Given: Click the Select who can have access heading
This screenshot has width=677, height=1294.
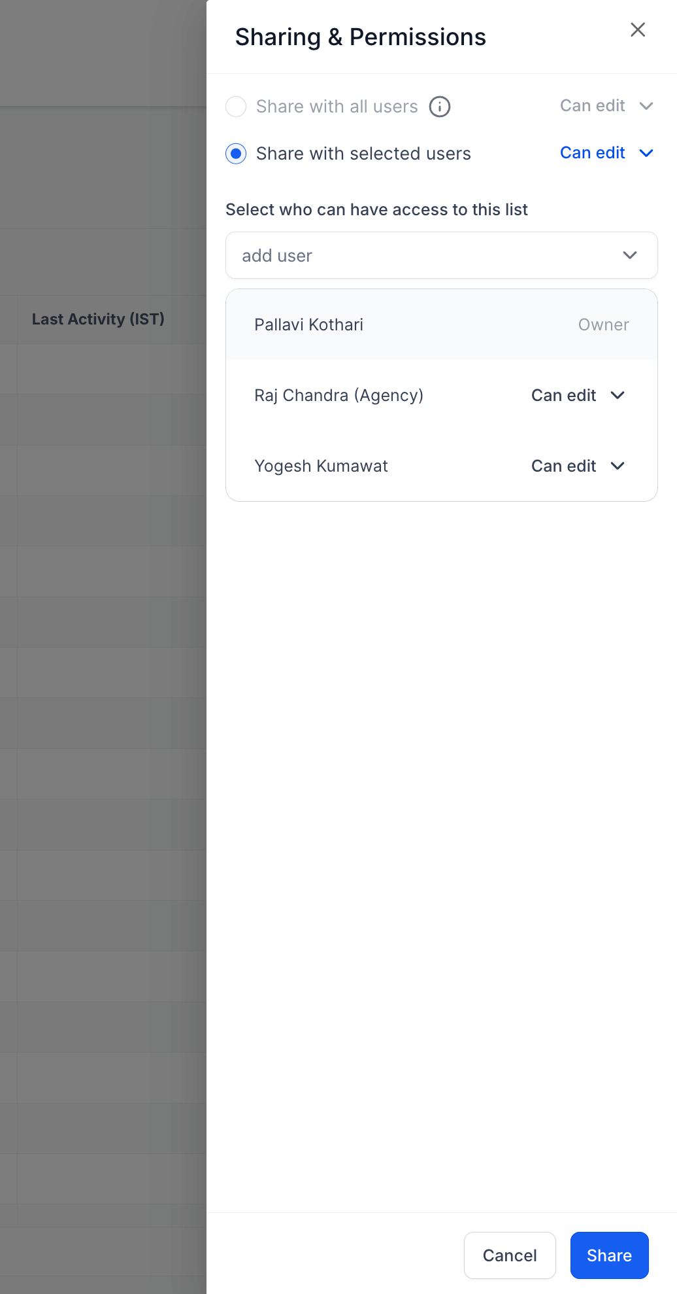Looking at the screenshot, I should [x=377, y=209].
